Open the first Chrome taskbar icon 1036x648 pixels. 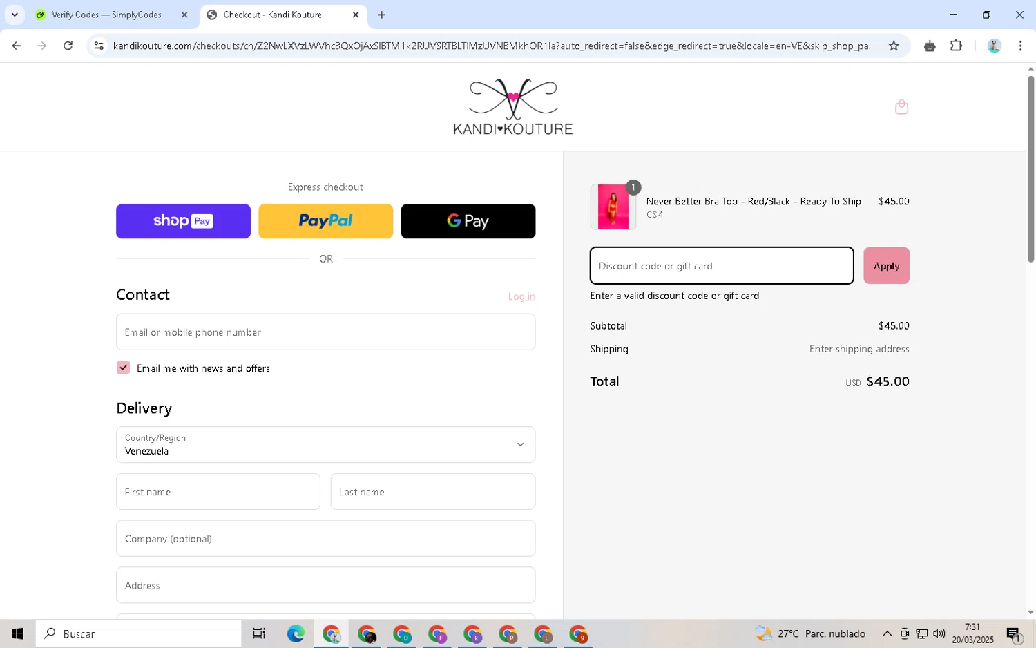pyautogui.click(x=331, y=633)
